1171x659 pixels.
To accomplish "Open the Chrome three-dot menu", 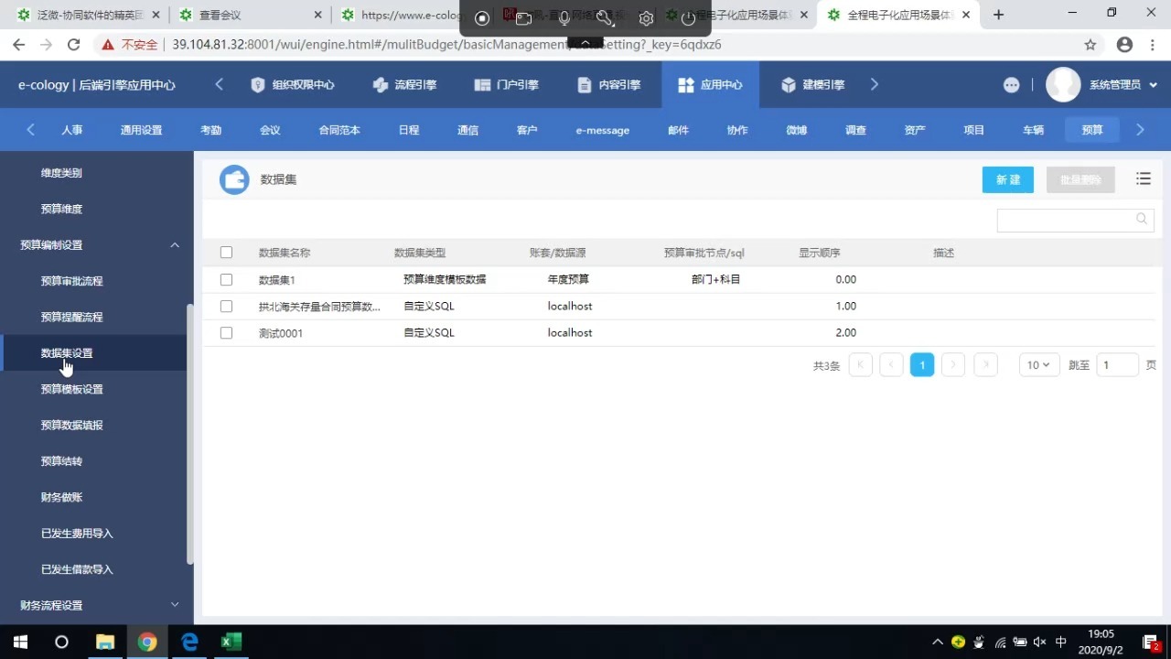I will [x=1154, y=45].
